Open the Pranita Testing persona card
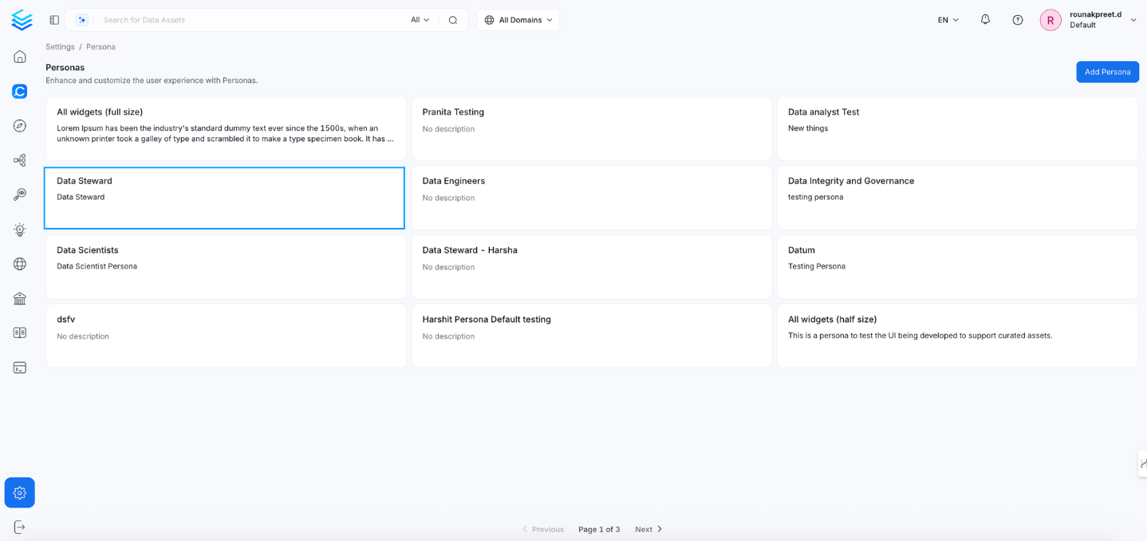The image size is (1147, 541). pos(592,128)
